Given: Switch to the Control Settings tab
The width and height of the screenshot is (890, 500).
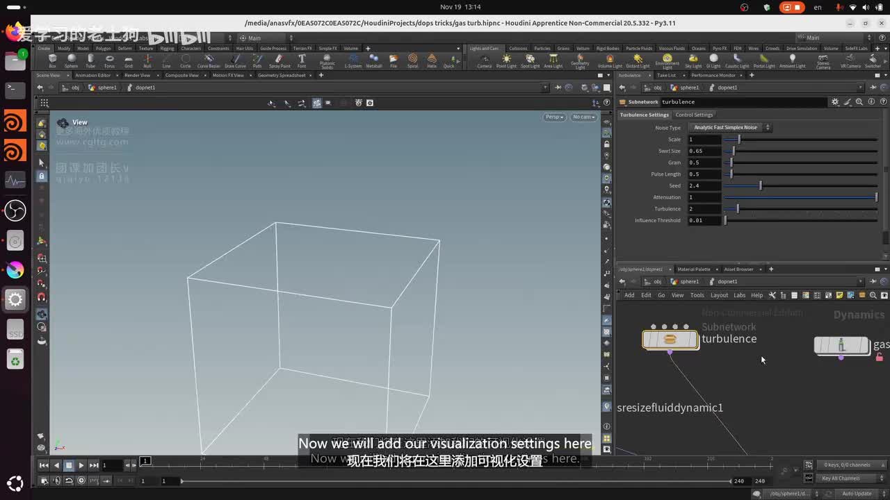Looking at the screenshot, I should point(694,115).
